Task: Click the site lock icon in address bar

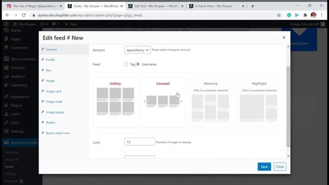Action: (33, 15)
